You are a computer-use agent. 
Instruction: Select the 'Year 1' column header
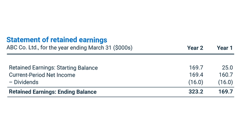click(x=225, y=48)
